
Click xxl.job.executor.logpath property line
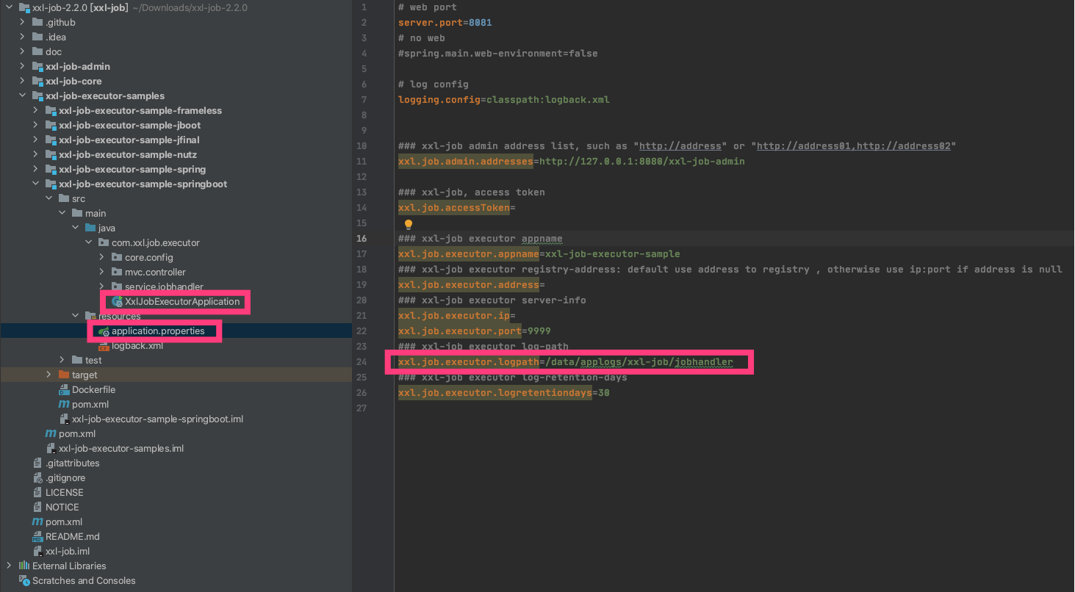coord(566,362)
